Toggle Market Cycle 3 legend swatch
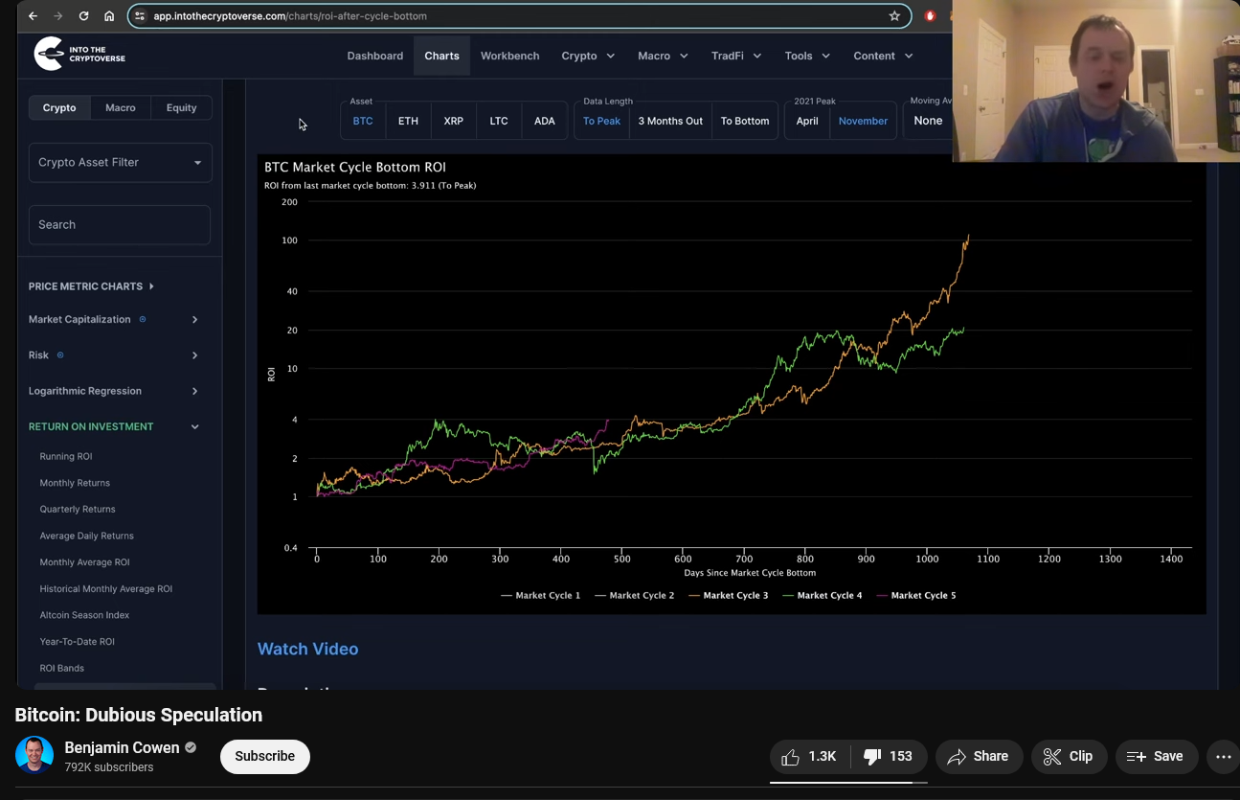Screen dimensions: 1240x800 pos(694,596)
